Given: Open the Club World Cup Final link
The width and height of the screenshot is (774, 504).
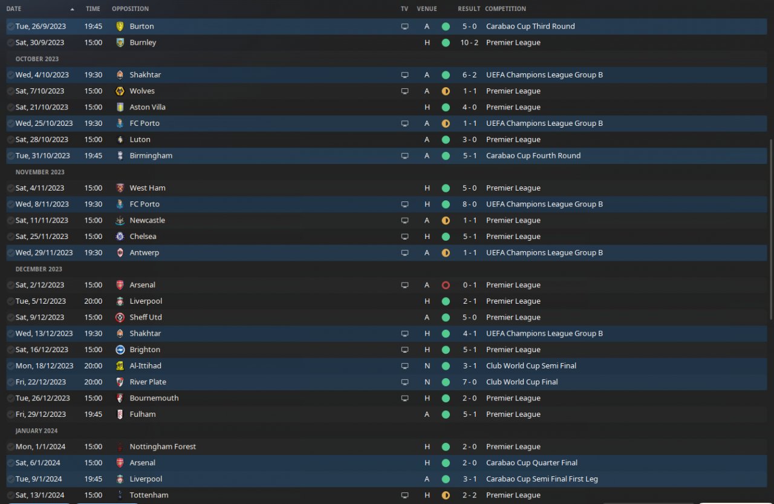Looking at the screenshot, I should click(x=522, y=382).
